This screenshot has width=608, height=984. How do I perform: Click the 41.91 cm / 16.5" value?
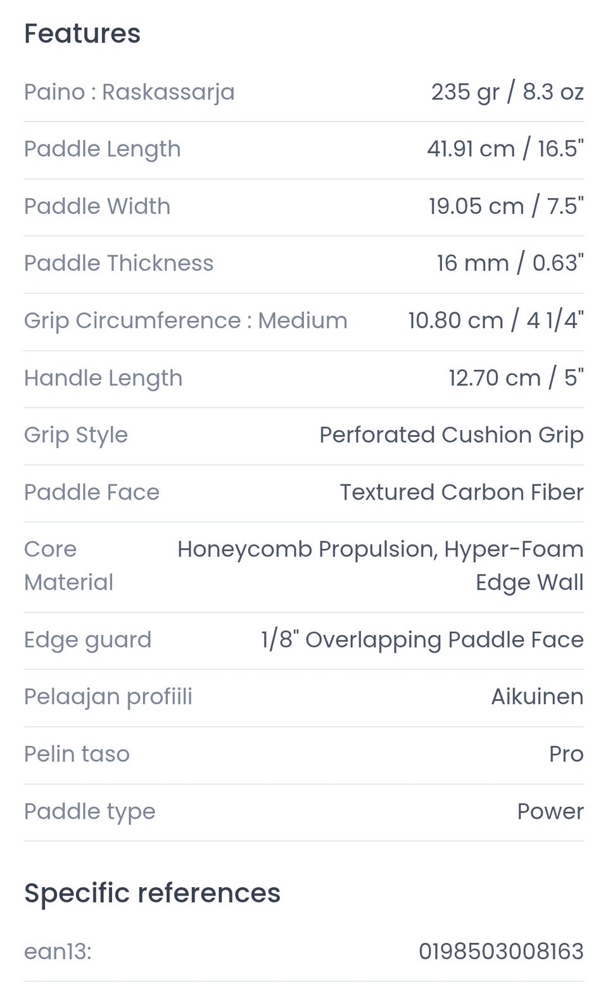[x=505, y=149]
